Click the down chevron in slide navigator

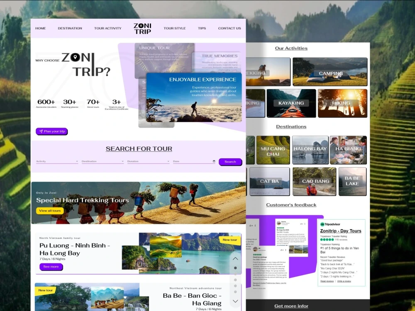pyautogui.click(x=235, y=301)
